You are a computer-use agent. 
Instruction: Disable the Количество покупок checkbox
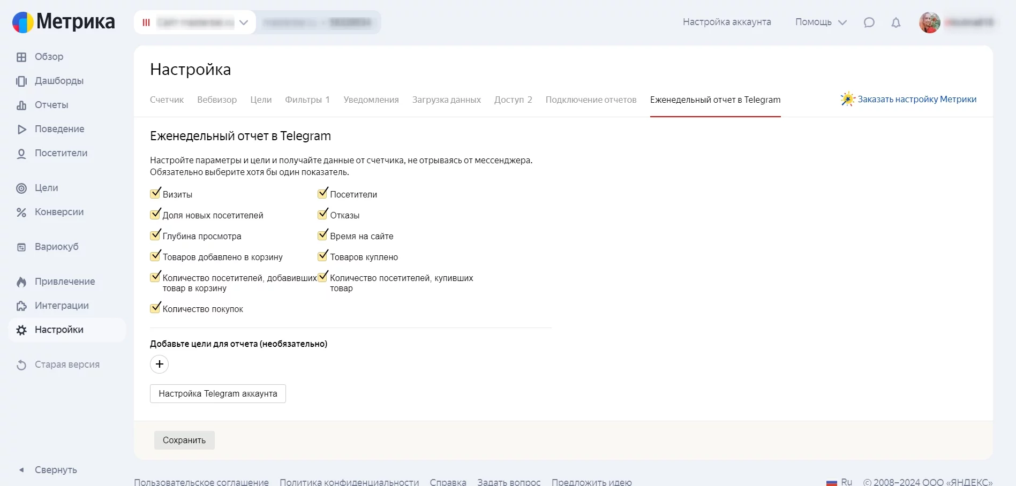[x=155, y=308]
